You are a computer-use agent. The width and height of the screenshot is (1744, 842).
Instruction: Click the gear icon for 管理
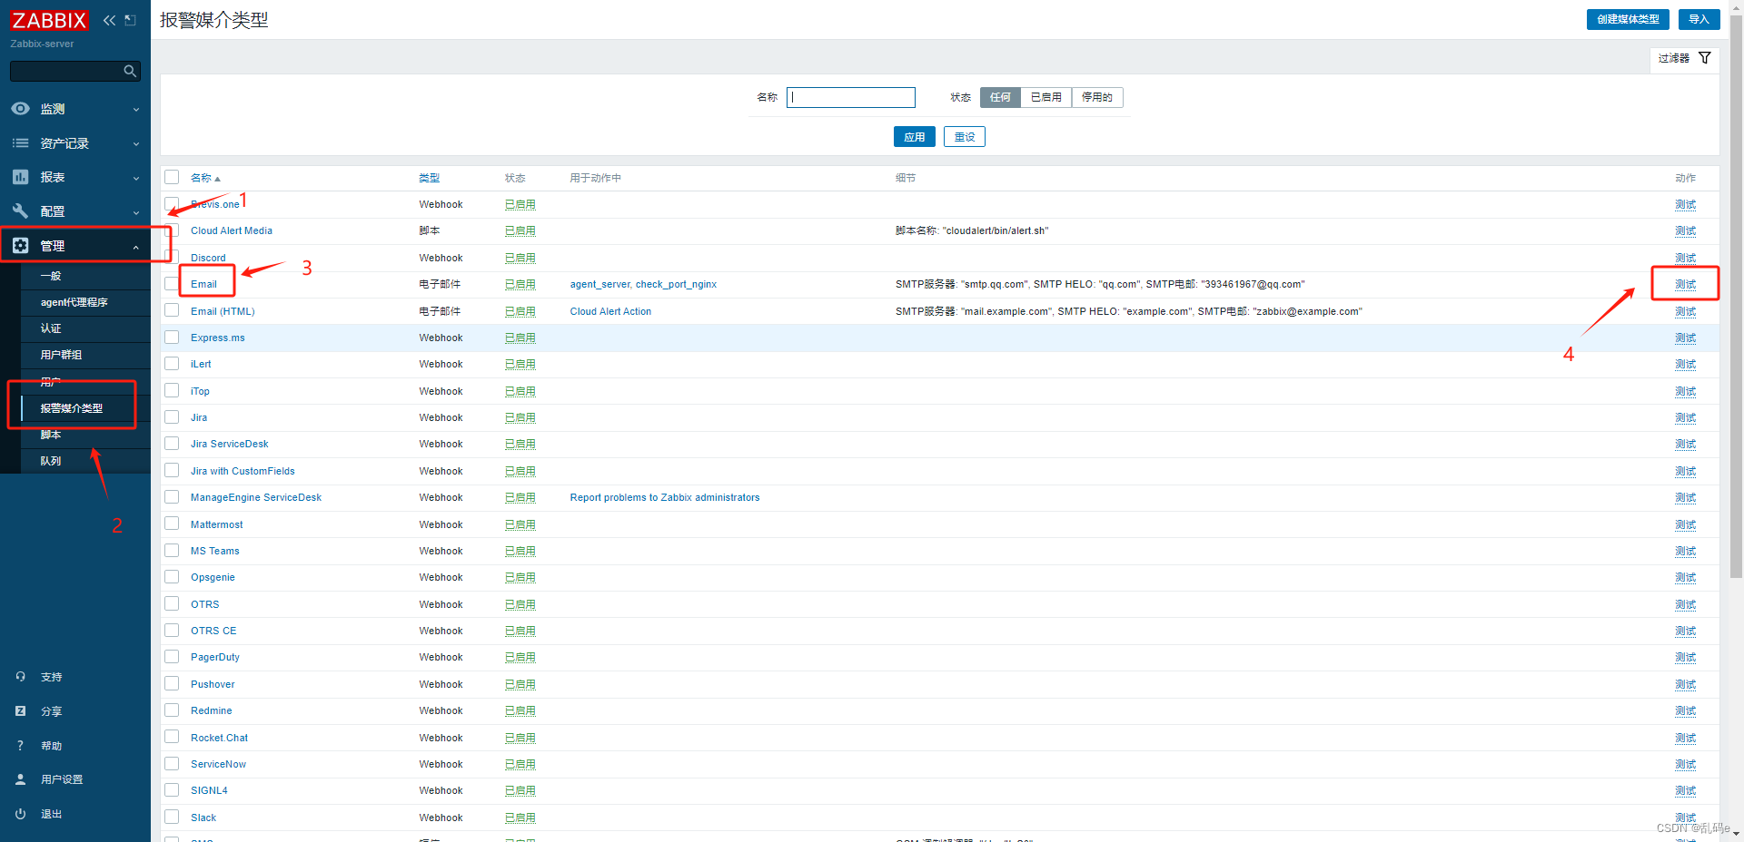tap(20, 246)
